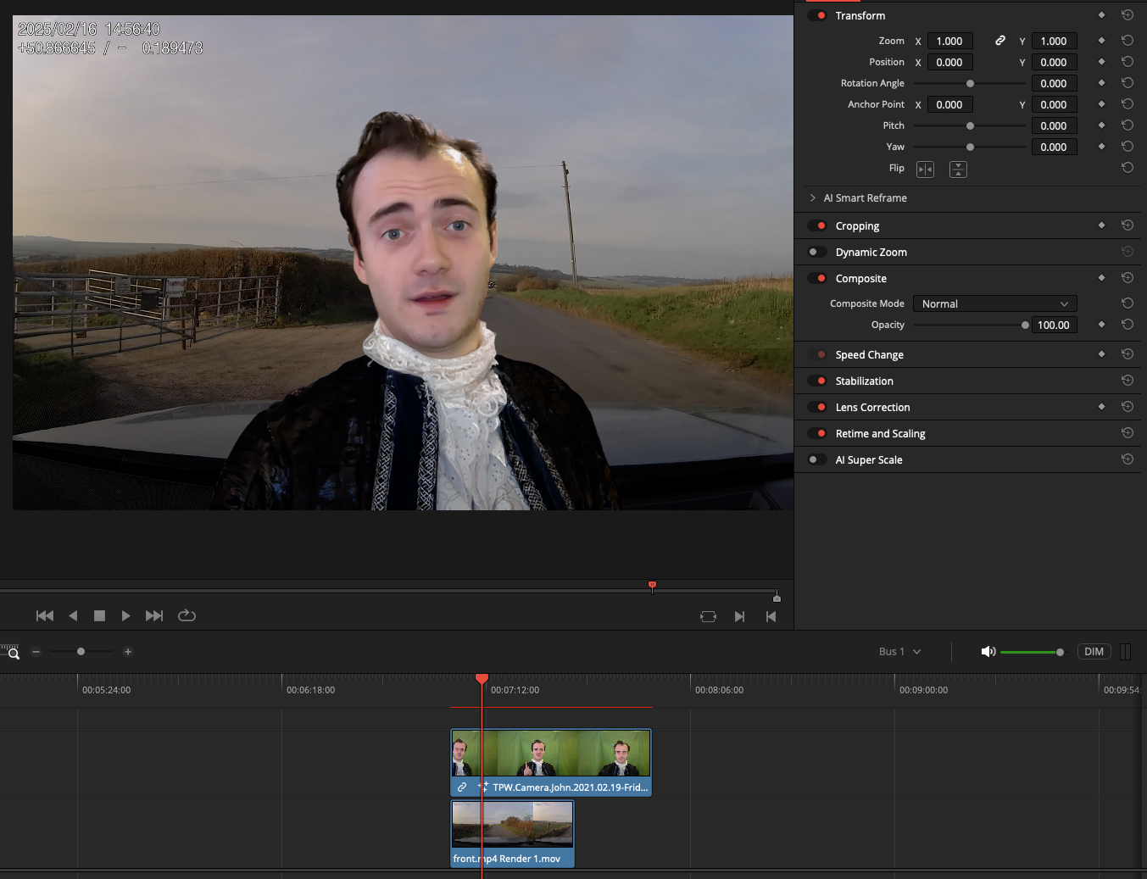This screenshot has height=879, width=1147.
Task: Click the timeline zoom magnifier icon
Action: [x=11, y=652]
